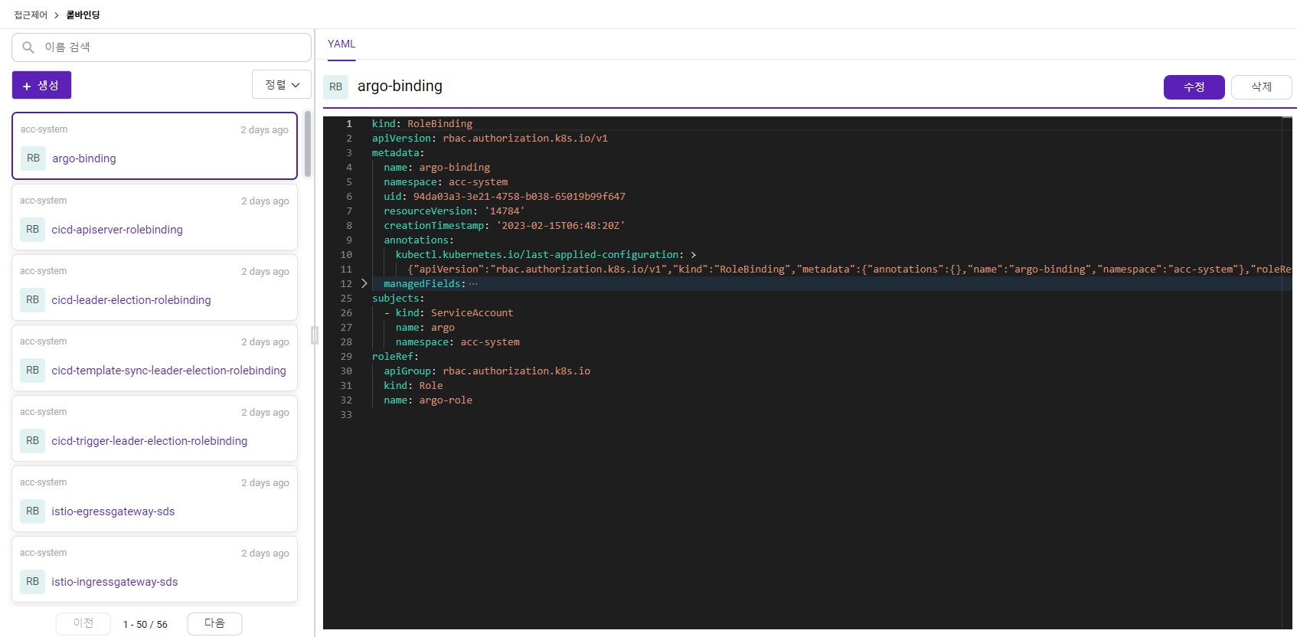
Task: Click the 'name: argo-role' line
Action: click(428, 400)
